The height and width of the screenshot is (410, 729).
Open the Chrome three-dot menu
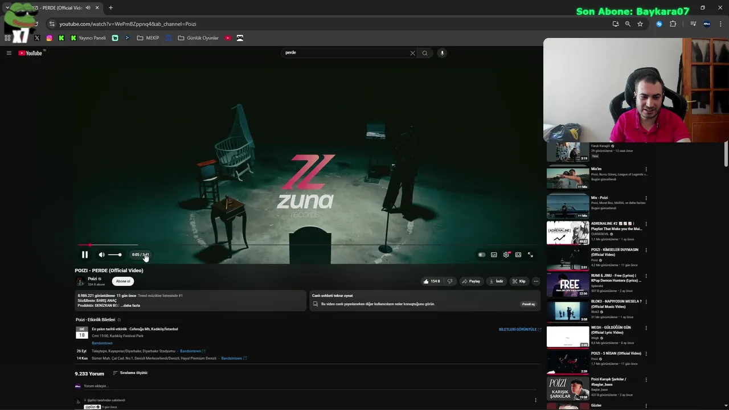coord(721,24)
